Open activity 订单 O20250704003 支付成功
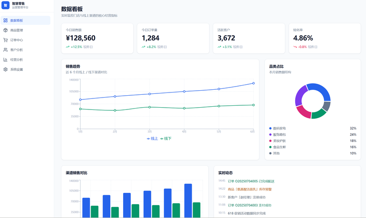Image resolution: width=366 pixels, height=218 pixels. coord(249,205)
